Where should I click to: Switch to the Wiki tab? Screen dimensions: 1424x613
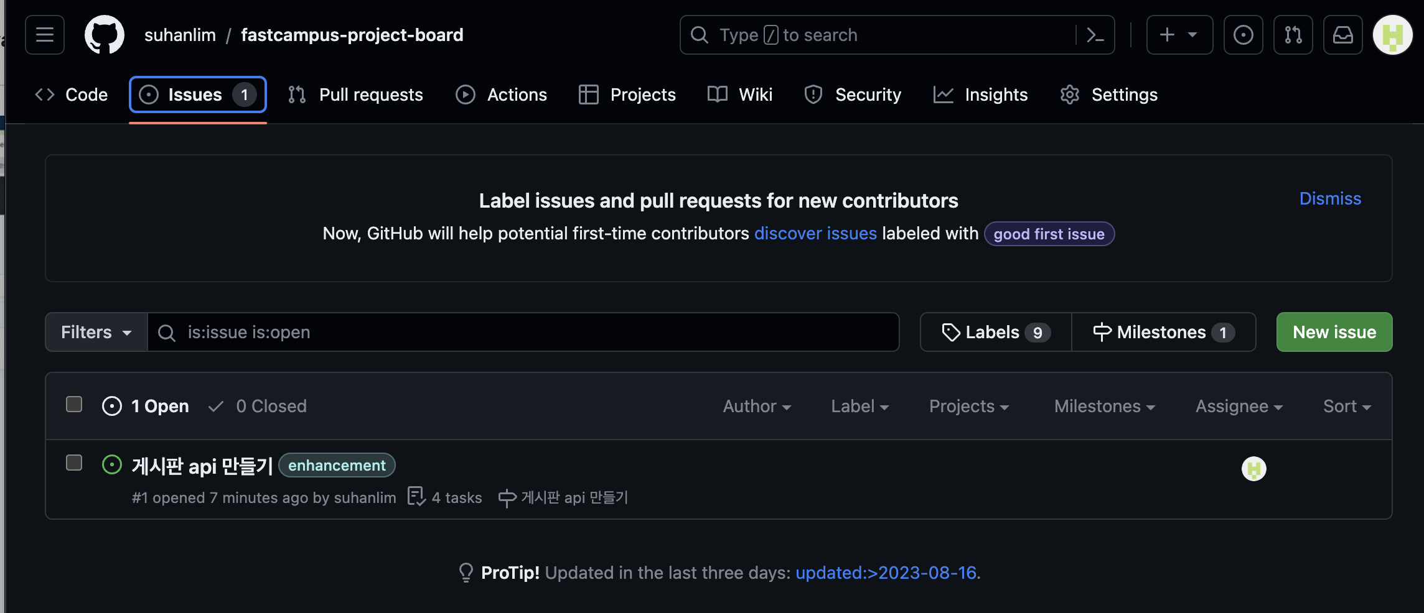[740, 94]
